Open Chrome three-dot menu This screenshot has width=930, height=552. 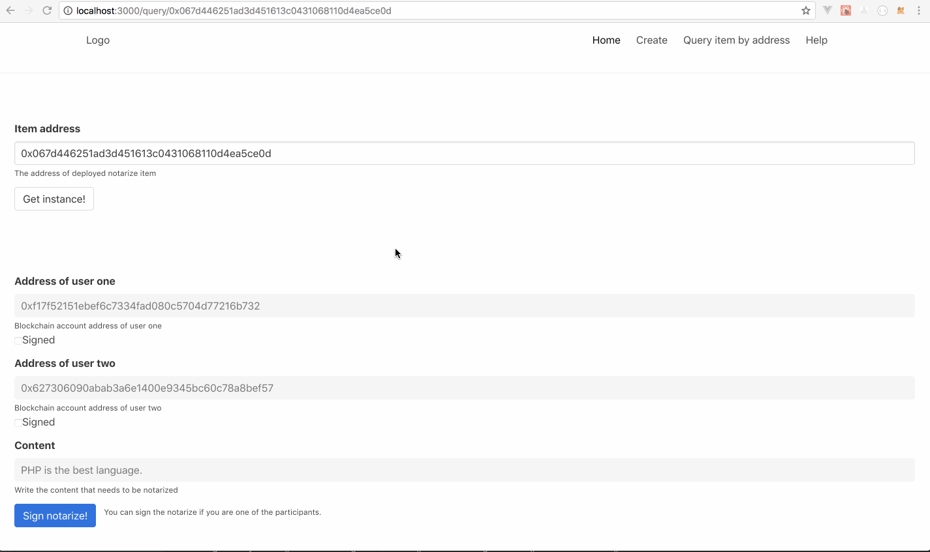coord(919,10)
